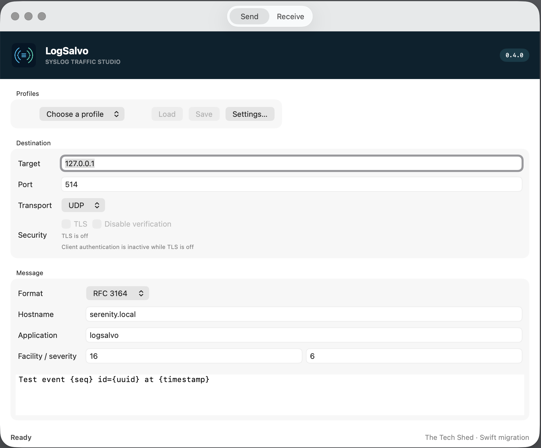
Task: Select the Send tab
Action: [249, 17]
